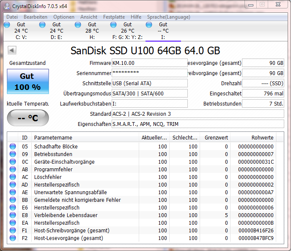Select the Programmfehler parameter name

pyautogui.click(x=53, y=169)
